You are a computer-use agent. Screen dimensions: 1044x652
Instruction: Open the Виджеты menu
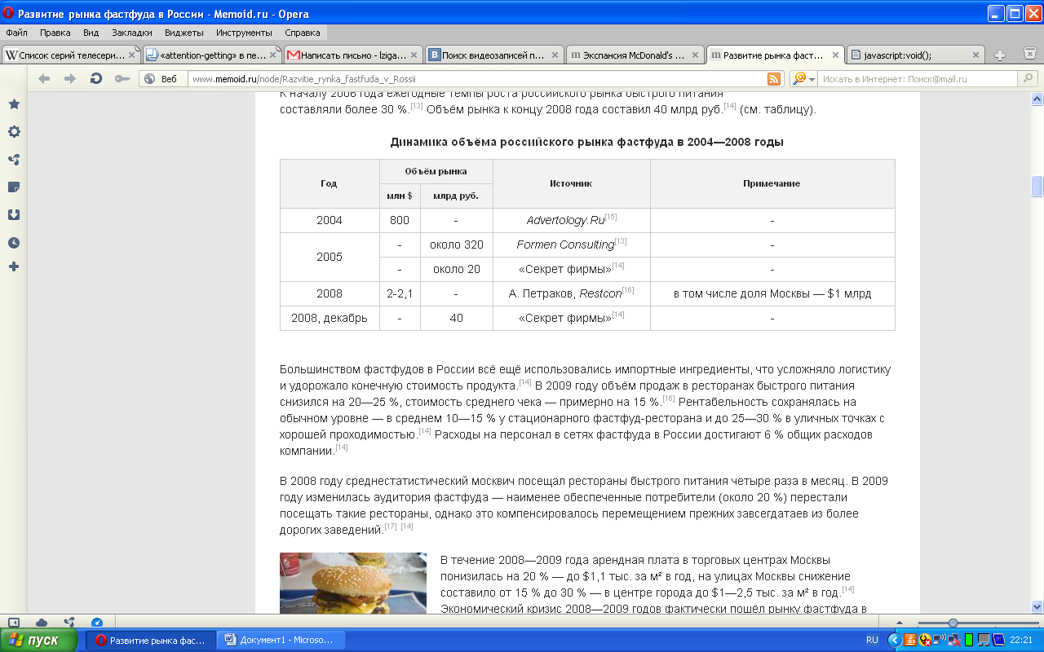(x=184, y=33)
